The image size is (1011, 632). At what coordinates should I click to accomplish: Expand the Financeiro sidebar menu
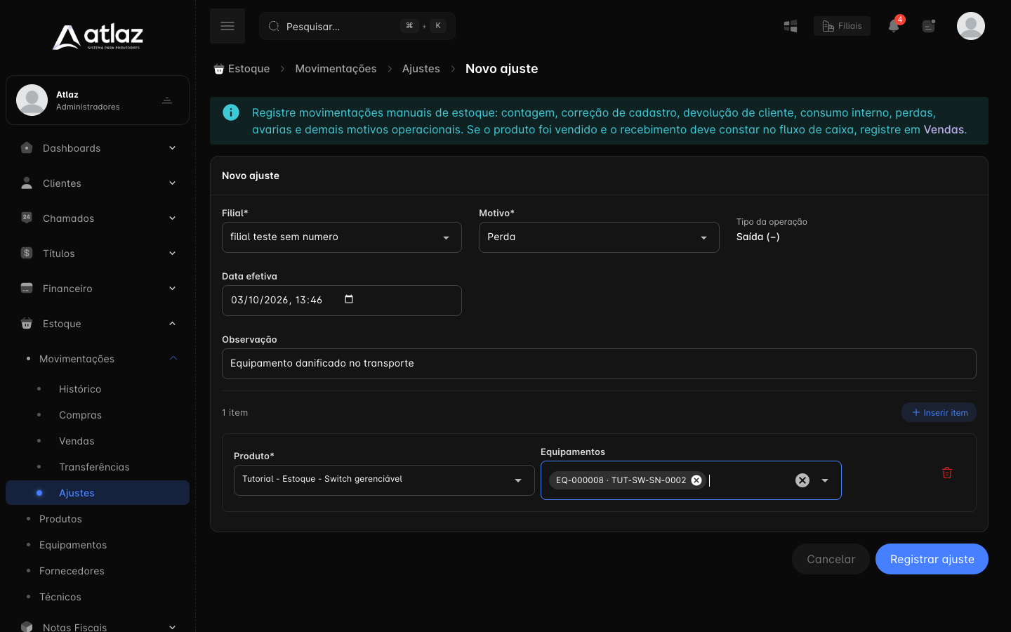98,289
